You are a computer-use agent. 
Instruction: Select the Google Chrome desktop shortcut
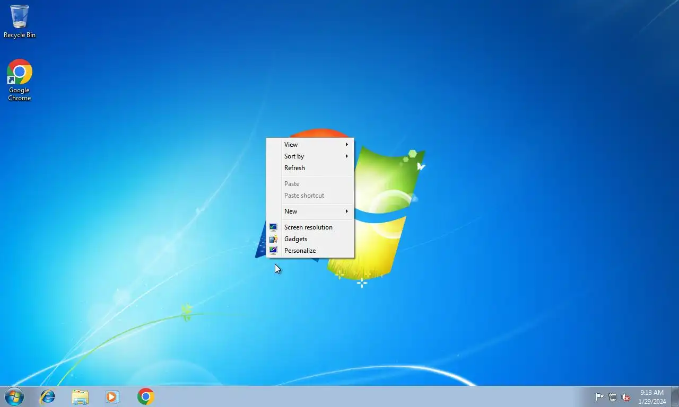click(x=20, y=80)
